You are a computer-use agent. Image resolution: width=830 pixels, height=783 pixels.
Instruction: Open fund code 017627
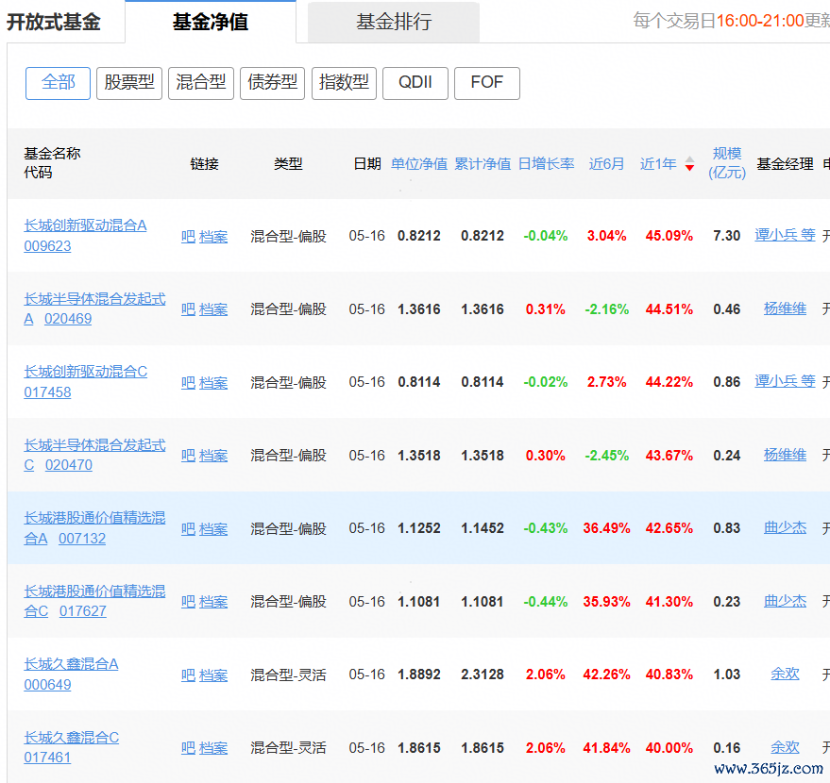coord(82,611)
